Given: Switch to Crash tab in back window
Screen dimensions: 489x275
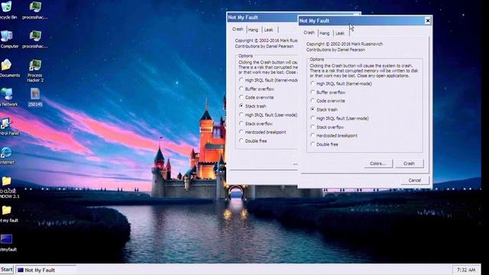Looking at the screenshot, I should (238, 29).
